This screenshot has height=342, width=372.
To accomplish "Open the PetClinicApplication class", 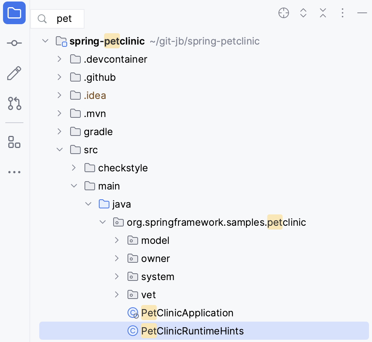I will coord(188,313).
